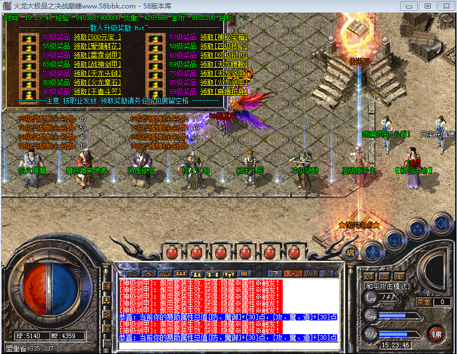The width and height of the screenshot is (457, 354).
Task: Claim the 53级奖品 神秘宝箱 reward
Action: pos(224,37)
